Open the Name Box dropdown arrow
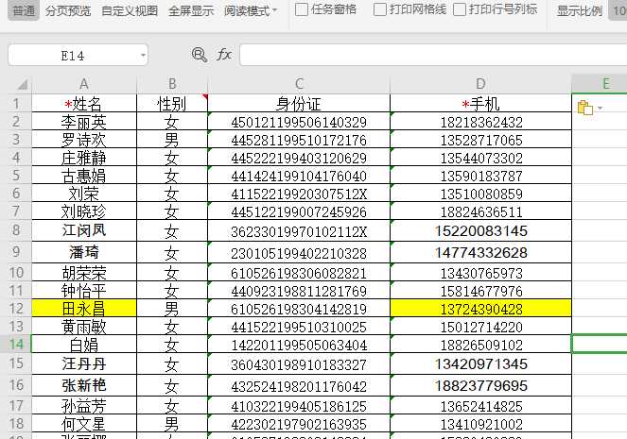Image resolution: width=627 pixels, height=439 pixels. [x=143, y=55]
